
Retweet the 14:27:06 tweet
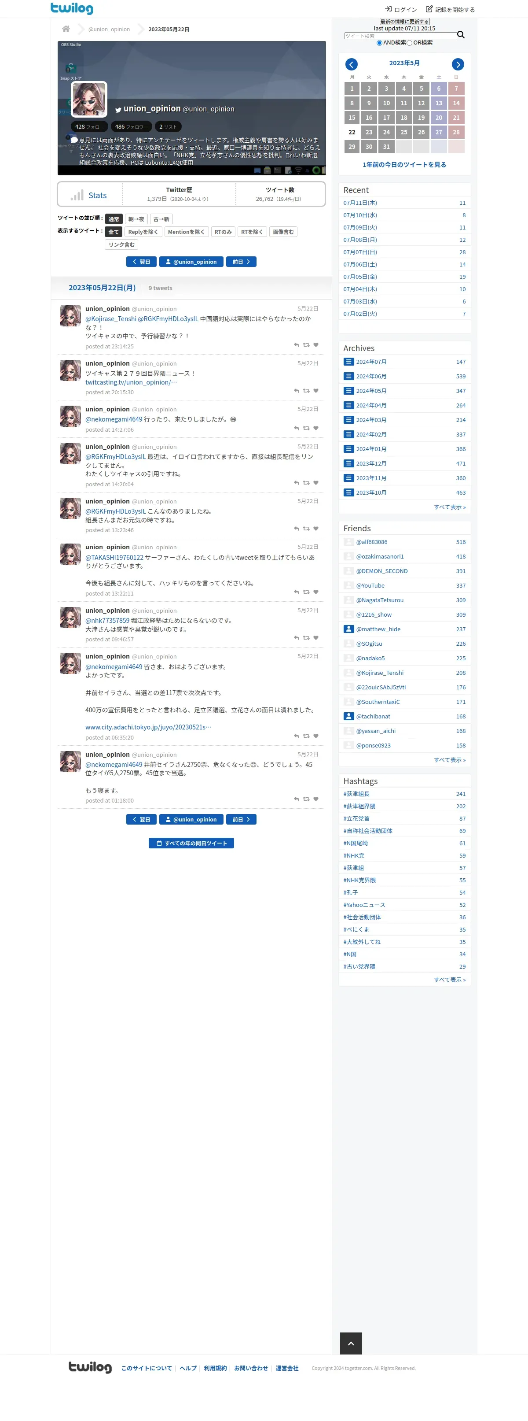pyautogui.click(x=306, y=428)
